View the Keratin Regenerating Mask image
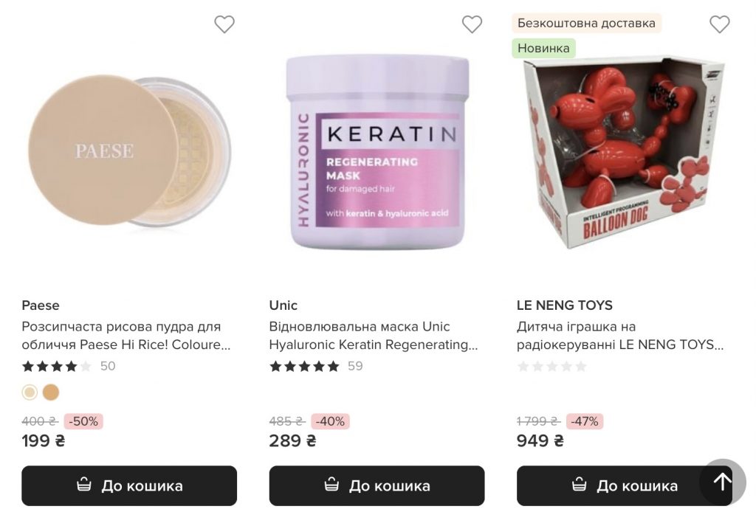This screenshot has height=512, width=756. pos(377,151)
